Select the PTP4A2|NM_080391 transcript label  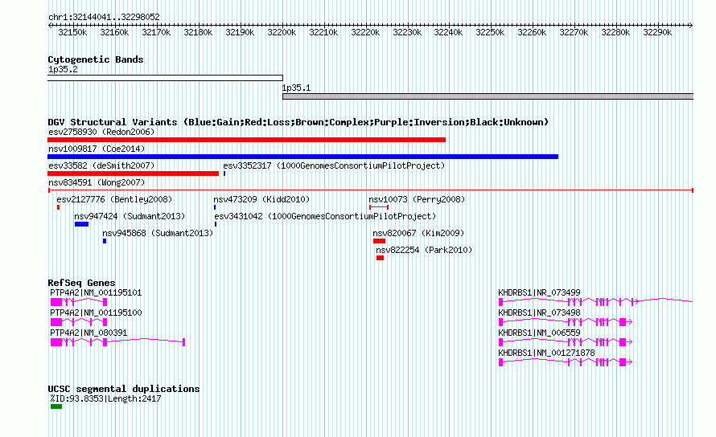click(88, 333)
